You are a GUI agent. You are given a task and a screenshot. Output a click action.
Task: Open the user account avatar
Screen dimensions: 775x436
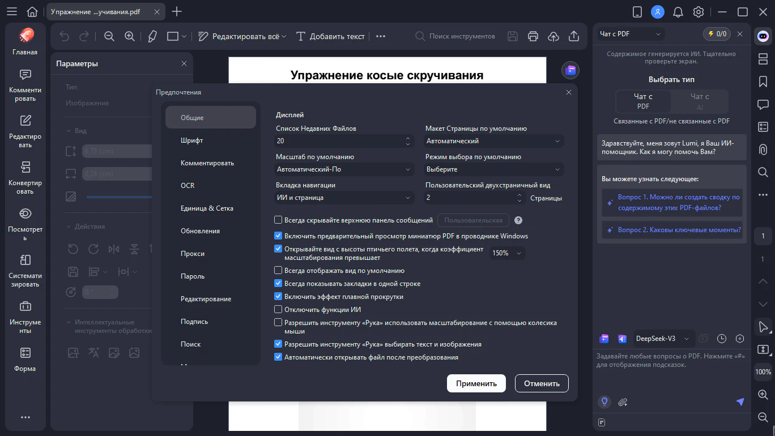(x=657, y=11)
